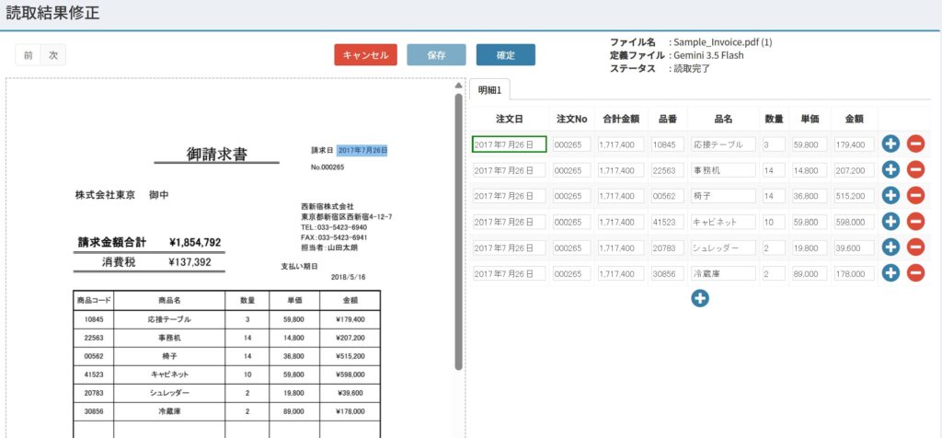Edit 金額 field containing 515,200
942x438 pixels.
[854, 196]
